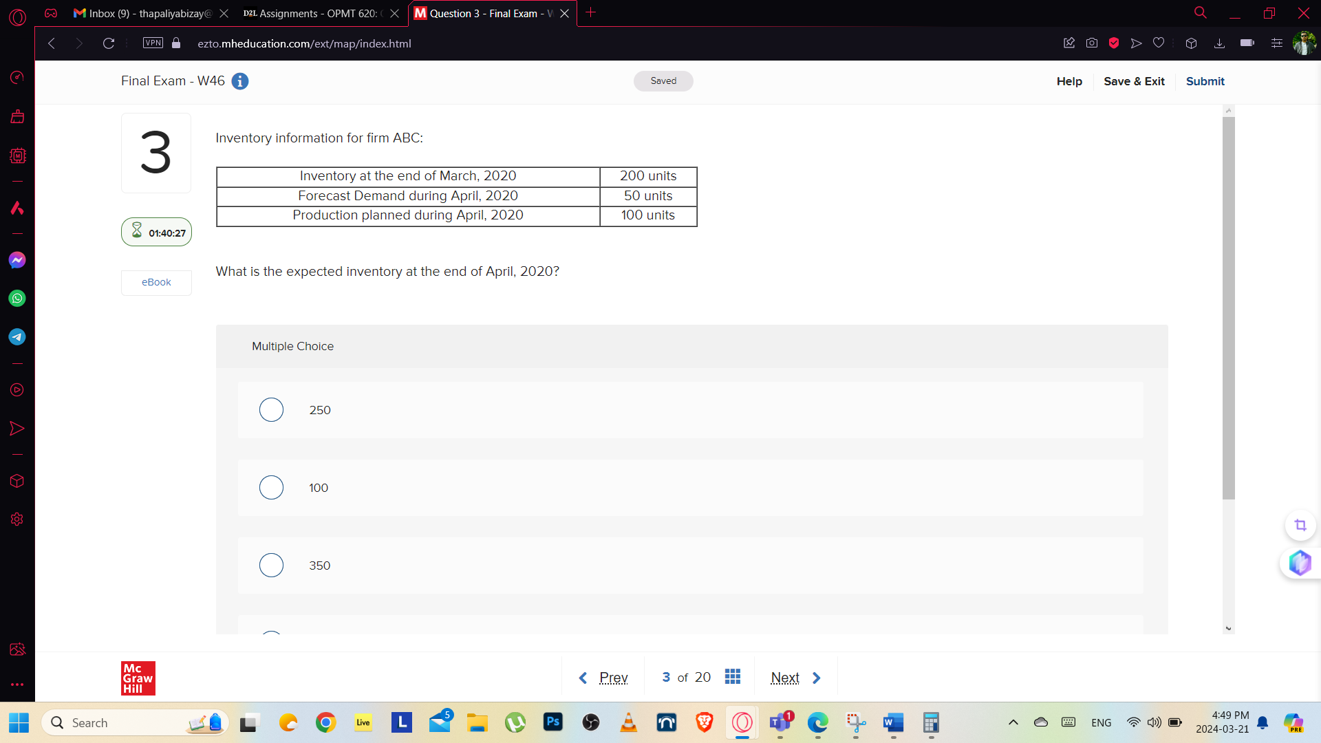Click the page vertical scrollbar thumb
The height and width of the screenshot is (743, 1321).
[x=1228, y=308]
